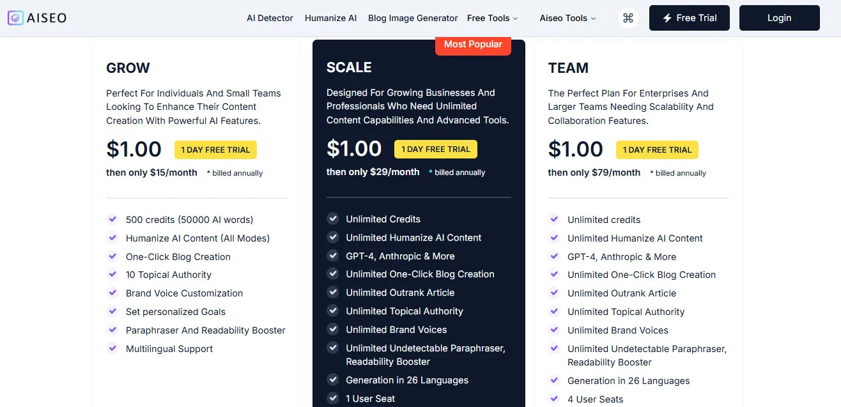
Task: Click the Most Popular badge on SCALE plan
Action: pyautogui.click(x=473, y=44)
